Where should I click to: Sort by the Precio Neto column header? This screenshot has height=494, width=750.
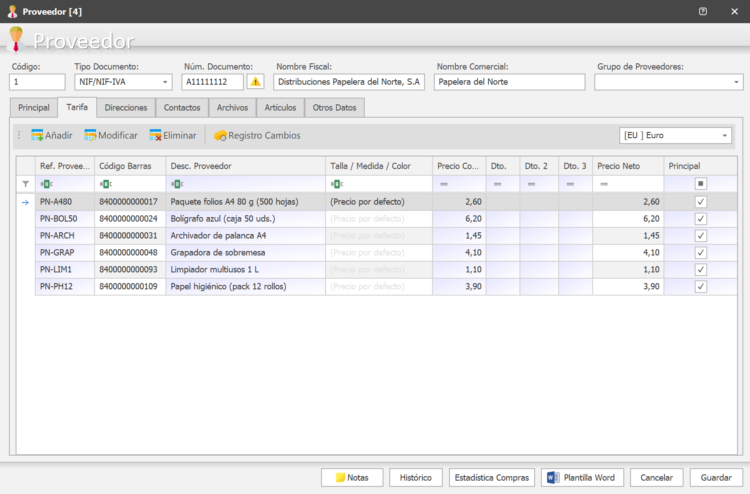coord(628,166)
